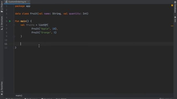The height and width of the screenshot is (99, 177).
Task: Open the Ant tool window
Action: point(175,19)
